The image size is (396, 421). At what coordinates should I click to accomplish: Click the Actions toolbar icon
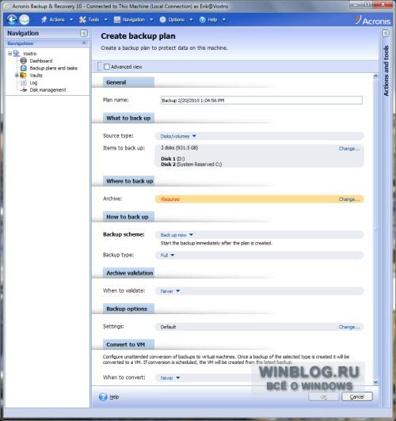tap(44, 20)
